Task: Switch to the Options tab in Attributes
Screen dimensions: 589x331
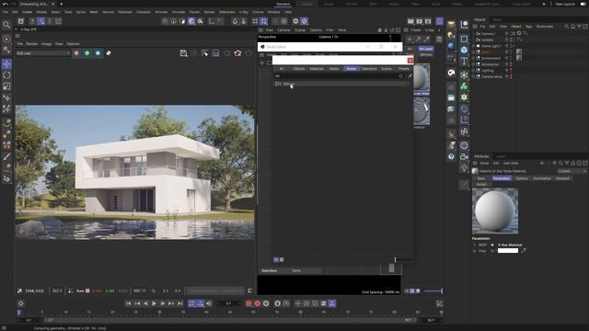Action: 522,178
